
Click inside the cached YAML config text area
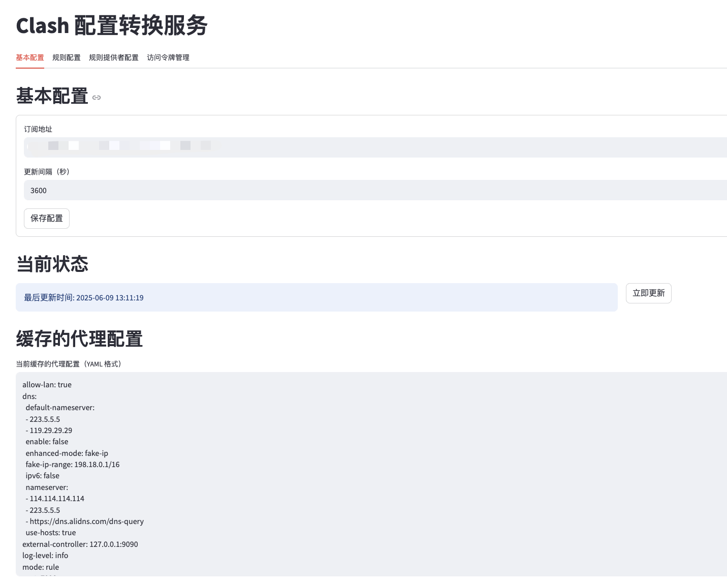click(371, 474)
